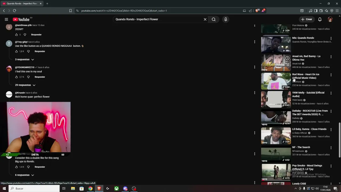Open Task View on the taskbar

tap(64, 189)
